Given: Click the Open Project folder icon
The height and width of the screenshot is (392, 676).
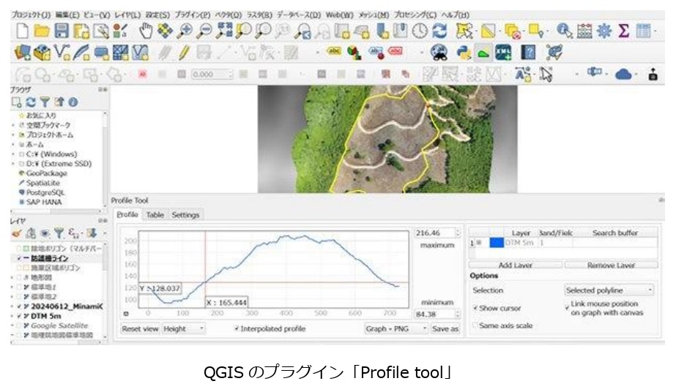Looking at the screenshot, I should (42, 31).
